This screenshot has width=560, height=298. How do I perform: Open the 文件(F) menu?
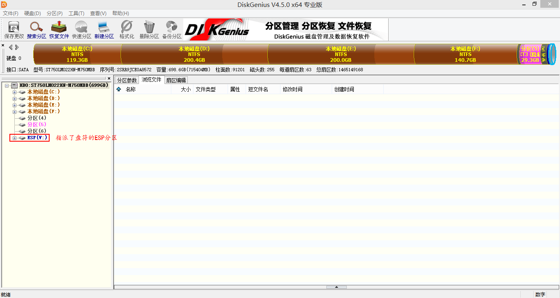tap(11, 14)
